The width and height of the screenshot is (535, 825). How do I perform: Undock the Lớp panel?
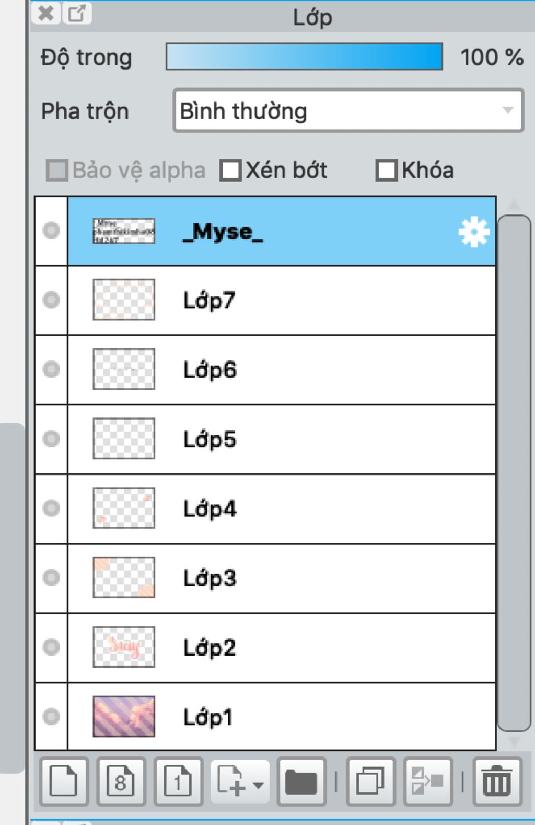click(x=77, y=13)
